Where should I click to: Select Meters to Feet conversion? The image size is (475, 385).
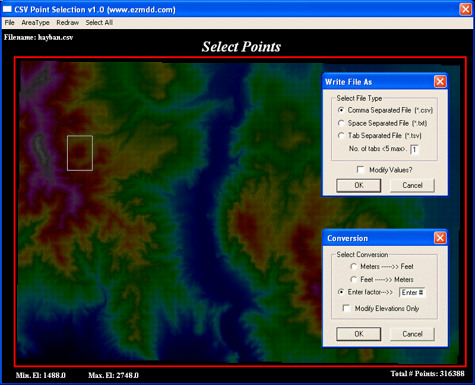pyautogui.click(x=354, y=267)
